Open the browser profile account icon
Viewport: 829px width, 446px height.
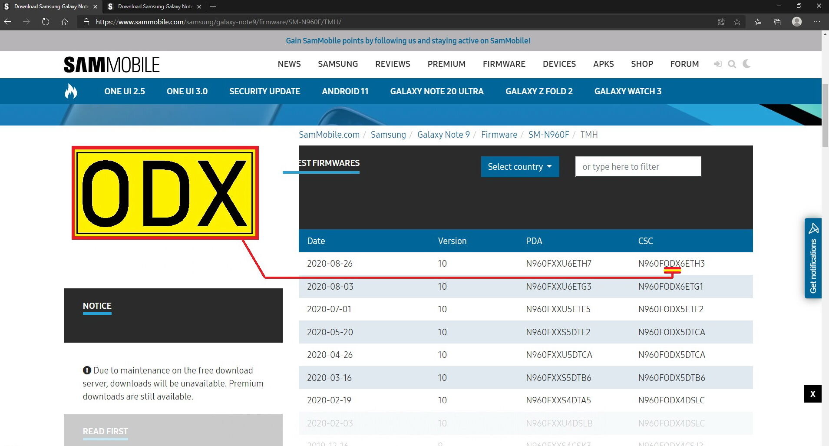[797, 22]
